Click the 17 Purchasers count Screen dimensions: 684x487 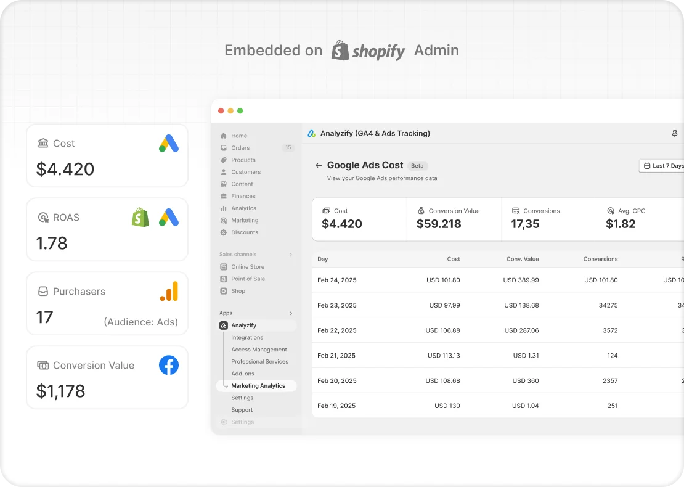(x=44, y=317)
